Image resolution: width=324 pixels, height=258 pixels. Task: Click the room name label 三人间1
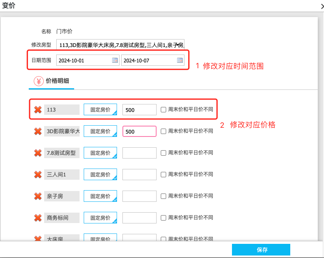(x=62, y=175)
